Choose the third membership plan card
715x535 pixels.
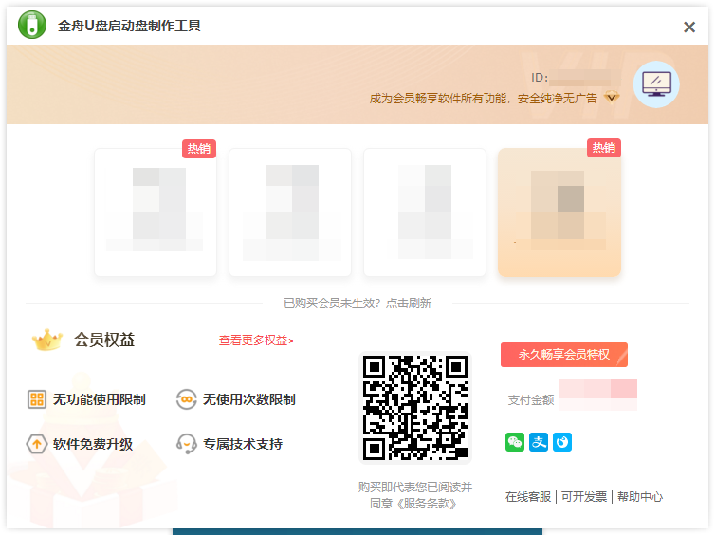(425, 212)
